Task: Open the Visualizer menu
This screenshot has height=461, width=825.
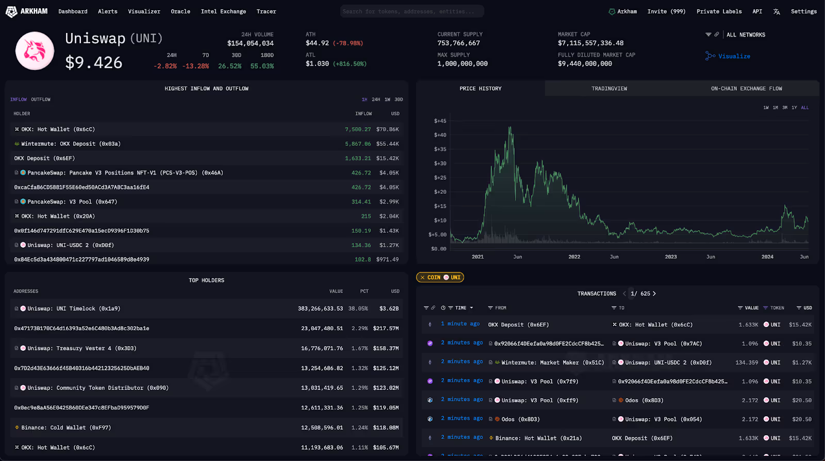Action: click(x=144, y=11)
